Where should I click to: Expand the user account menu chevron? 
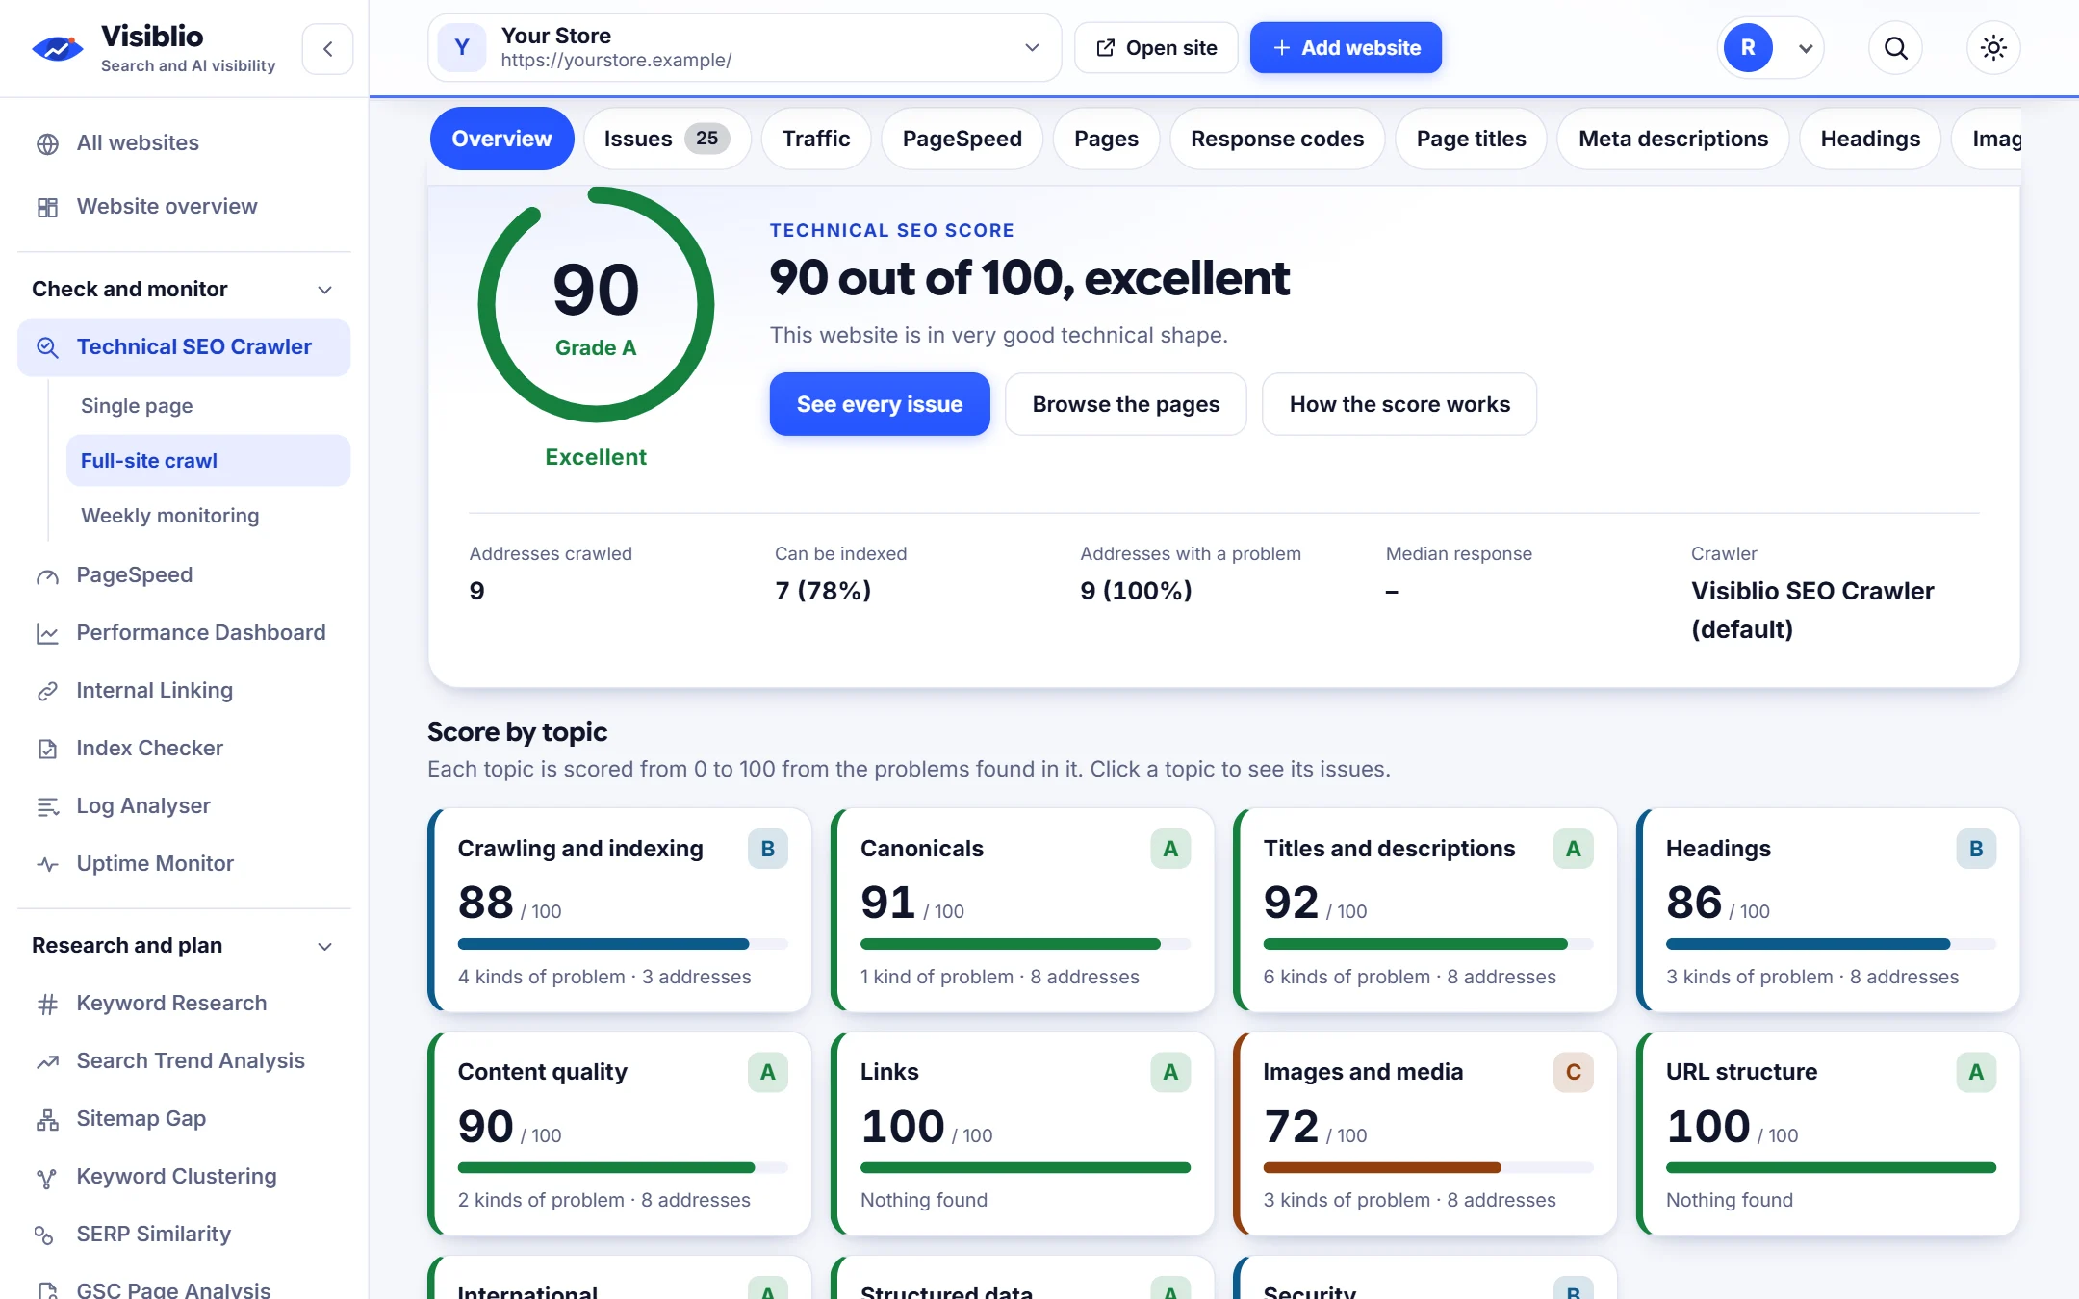point(1806,48)
